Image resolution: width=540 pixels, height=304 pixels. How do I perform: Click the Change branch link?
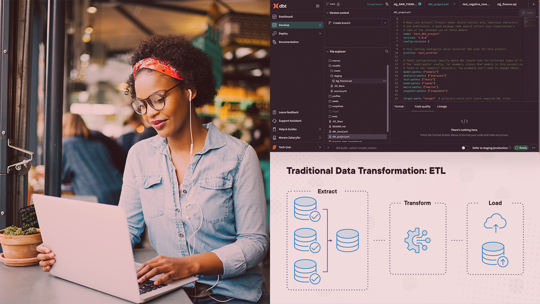pyautogui.click(x=375, y=4)
